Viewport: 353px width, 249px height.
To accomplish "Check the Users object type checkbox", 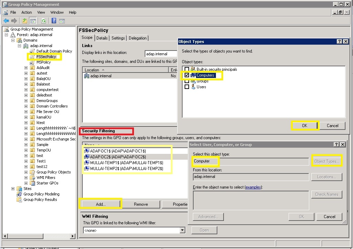I will click(x=187, y=87).
